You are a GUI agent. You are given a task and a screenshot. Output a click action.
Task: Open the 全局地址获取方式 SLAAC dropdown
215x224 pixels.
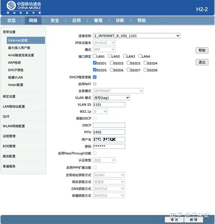coord(109,175)
